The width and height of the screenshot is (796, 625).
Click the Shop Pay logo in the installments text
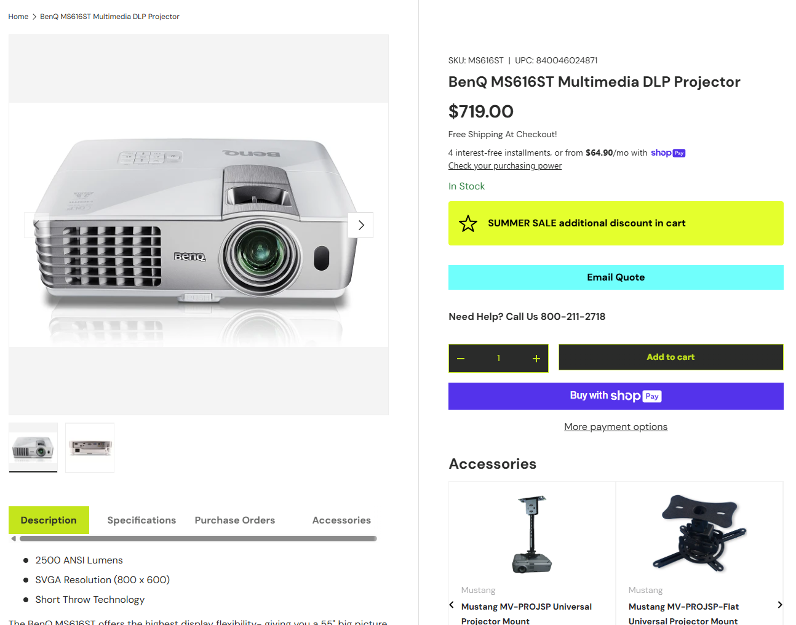[x=668, y=153]
